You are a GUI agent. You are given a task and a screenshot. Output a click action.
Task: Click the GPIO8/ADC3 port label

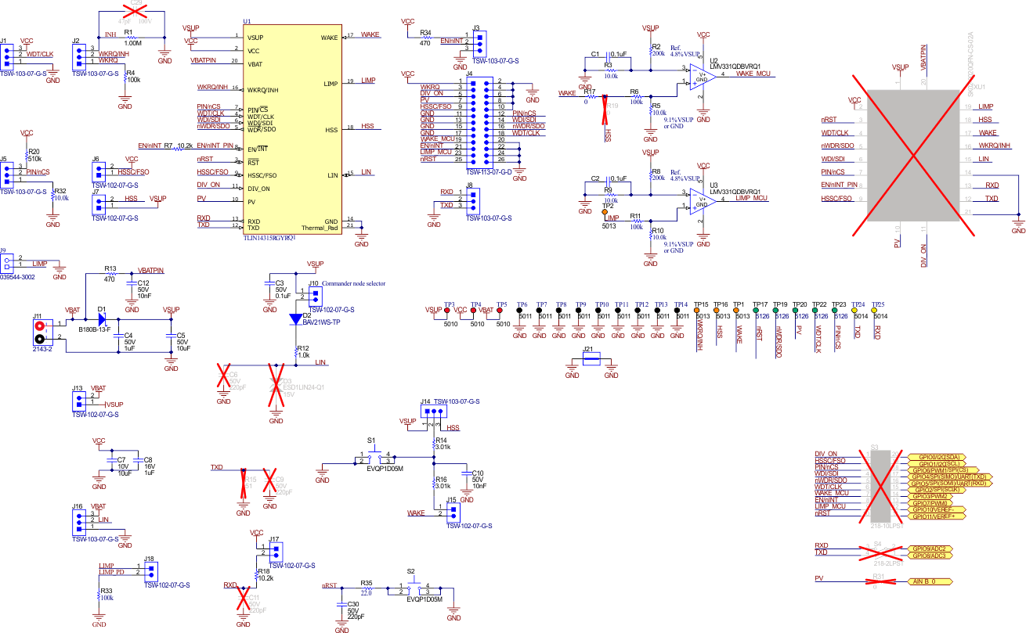pyautogui.click(x=932, y=556)
